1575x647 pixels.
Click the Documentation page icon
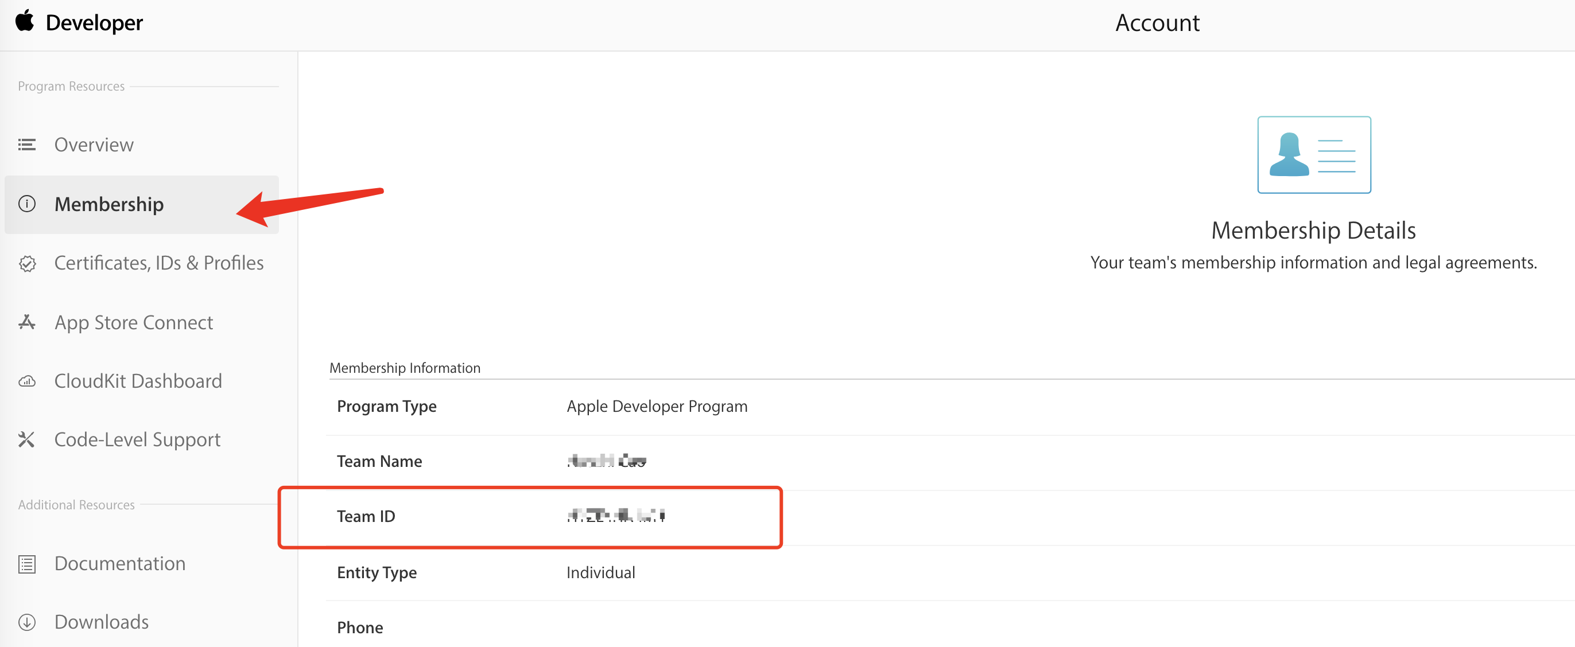[x=27, y=563]
